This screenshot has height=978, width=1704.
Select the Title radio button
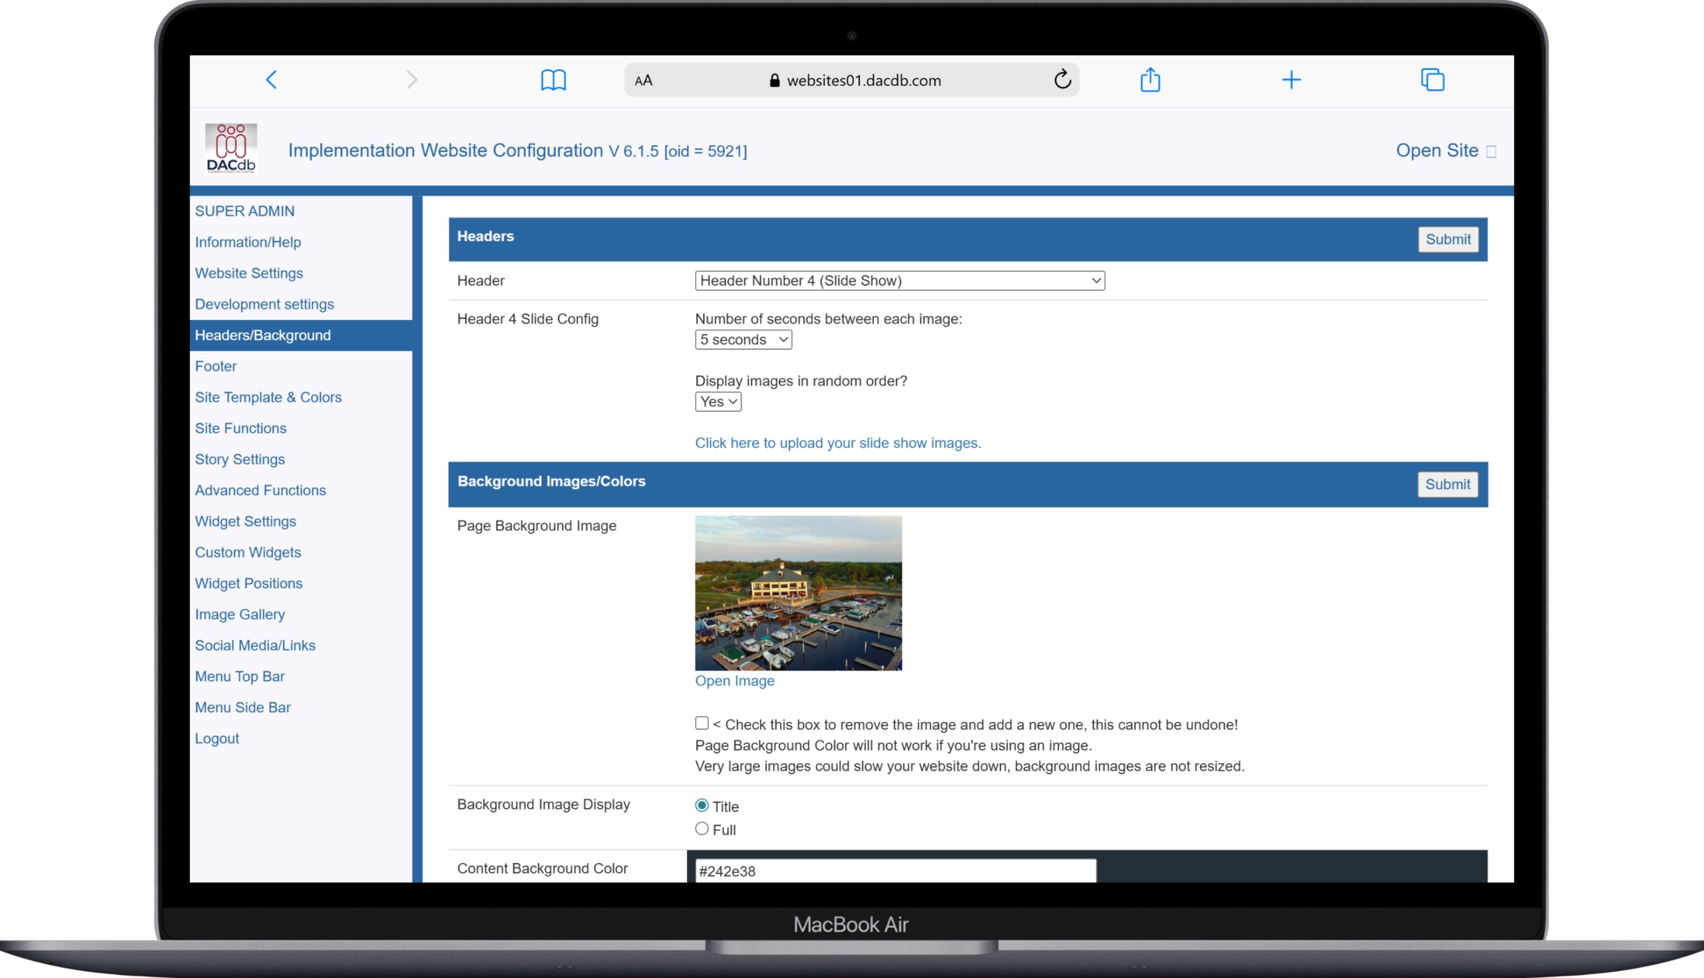click(702, 805)
